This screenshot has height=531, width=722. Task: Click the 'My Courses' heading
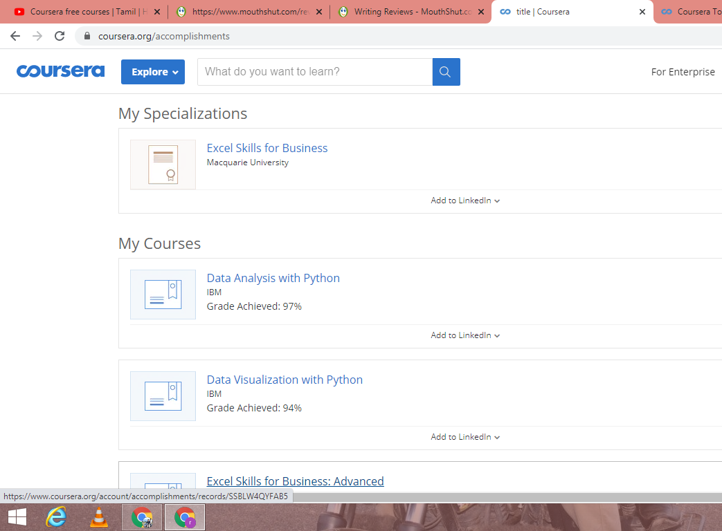click(159, 243)
